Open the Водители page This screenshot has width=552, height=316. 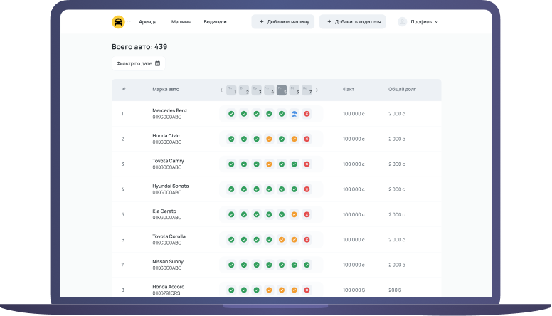pos(215,22)
